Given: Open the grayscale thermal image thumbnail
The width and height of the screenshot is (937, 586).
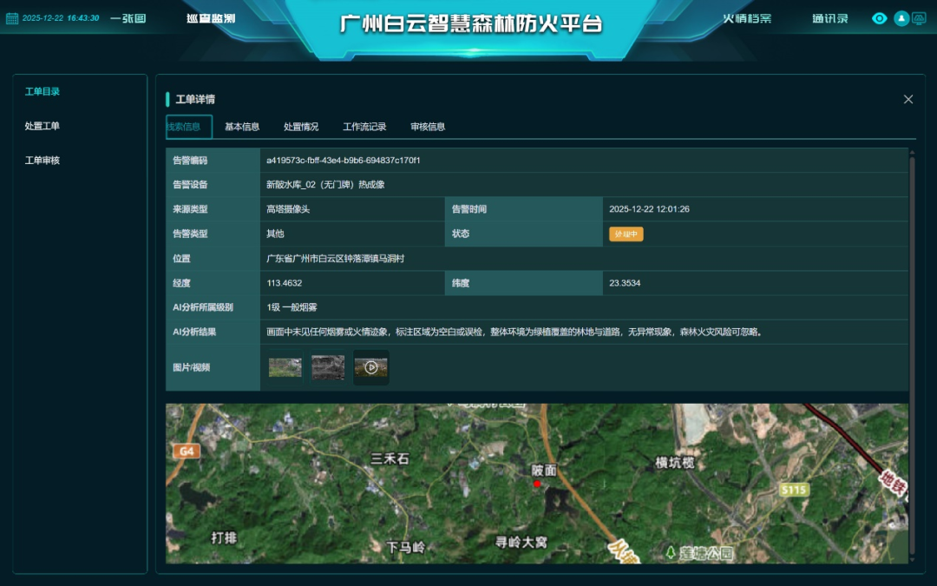Looking at the screenshot, I should click(328, 367).
